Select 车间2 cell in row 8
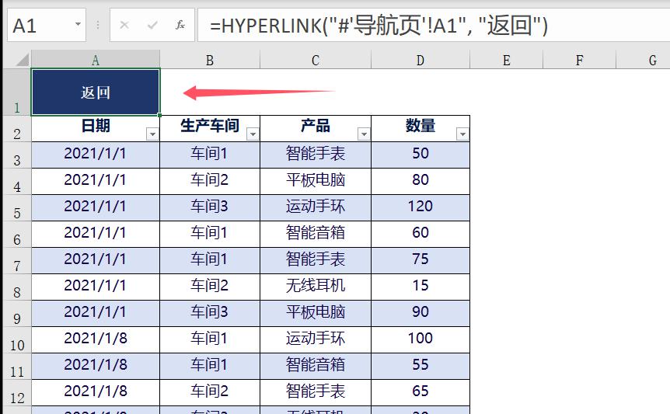Screen dimensions: 670x414 pyautogui.click(x=210, y=287)
